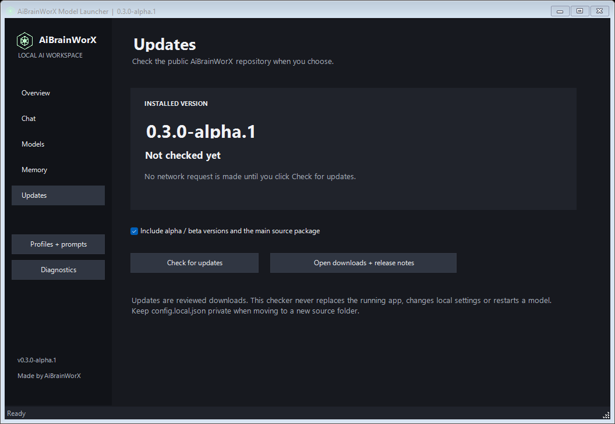This screenshot has width=615, height=424.
Task: Click the AiBrainWorX hexagon logo icon
Action: [24, 40]
